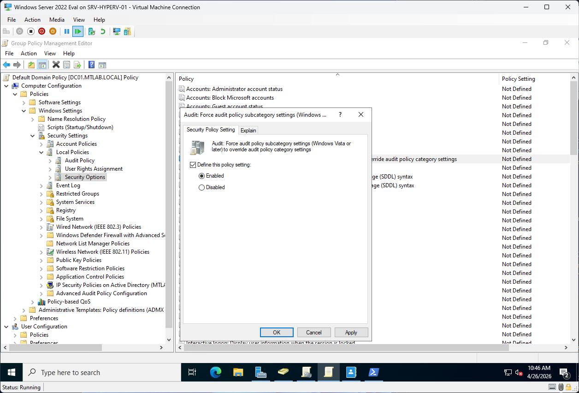Image resolution: width=579 pixels, height=393 pixels.
Task: Open File Explorer from the taskbar
Action: (x=238, y=372)
